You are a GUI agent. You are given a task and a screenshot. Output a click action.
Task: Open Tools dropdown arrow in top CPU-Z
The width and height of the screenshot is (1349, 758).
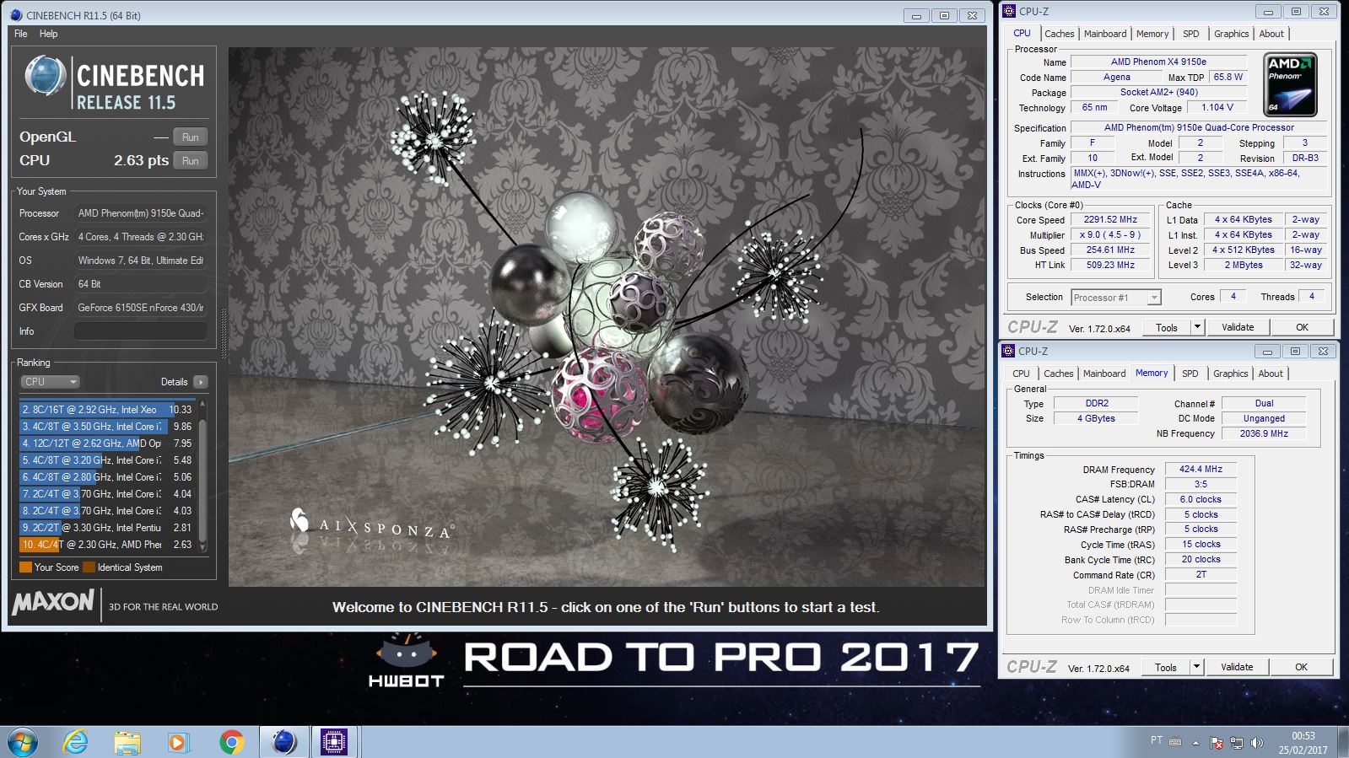(1197, 327)
